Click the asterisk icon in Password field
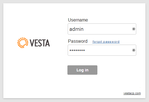This screenshot has width=149, height=102. click(x=134, y=50)
